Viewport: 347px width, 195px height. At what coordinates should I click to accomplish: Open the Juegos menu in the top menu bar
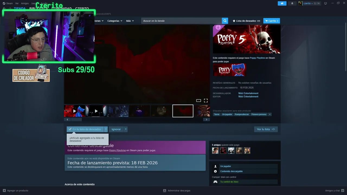coord(34,4)
